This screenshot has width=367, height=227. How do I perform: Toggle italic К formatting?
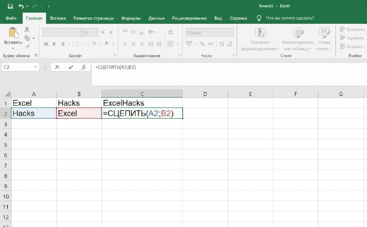pyautogui.click(x=54, y=44)
